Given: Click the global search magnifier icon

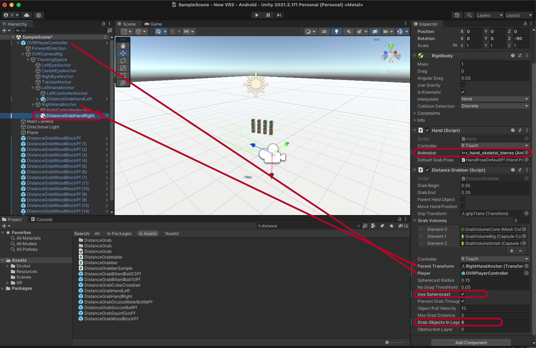Looking at the screenshot, I should pyautogui.click(x=469, y=15).
